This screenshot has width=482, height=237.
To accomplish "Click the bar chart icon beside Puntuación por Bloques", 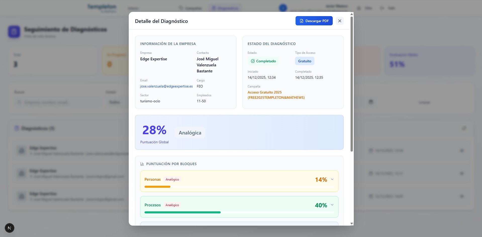I will click(142, 164).
